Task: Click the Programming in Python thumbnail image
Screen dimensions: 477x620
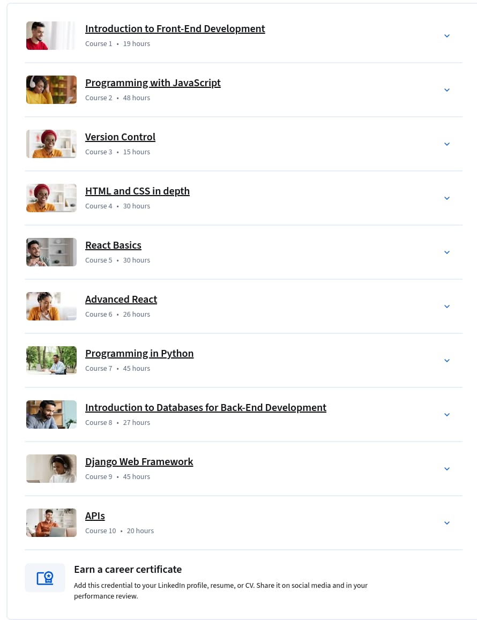Action: point(51,361)
